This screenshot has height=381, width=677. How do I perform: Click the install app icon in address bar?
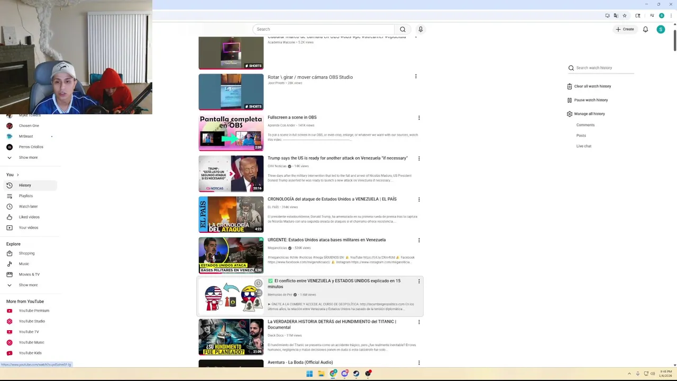607,15
